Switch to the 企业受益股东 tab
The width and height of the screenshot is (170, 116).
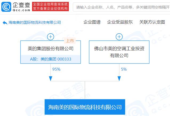click(x=120, y=22)
